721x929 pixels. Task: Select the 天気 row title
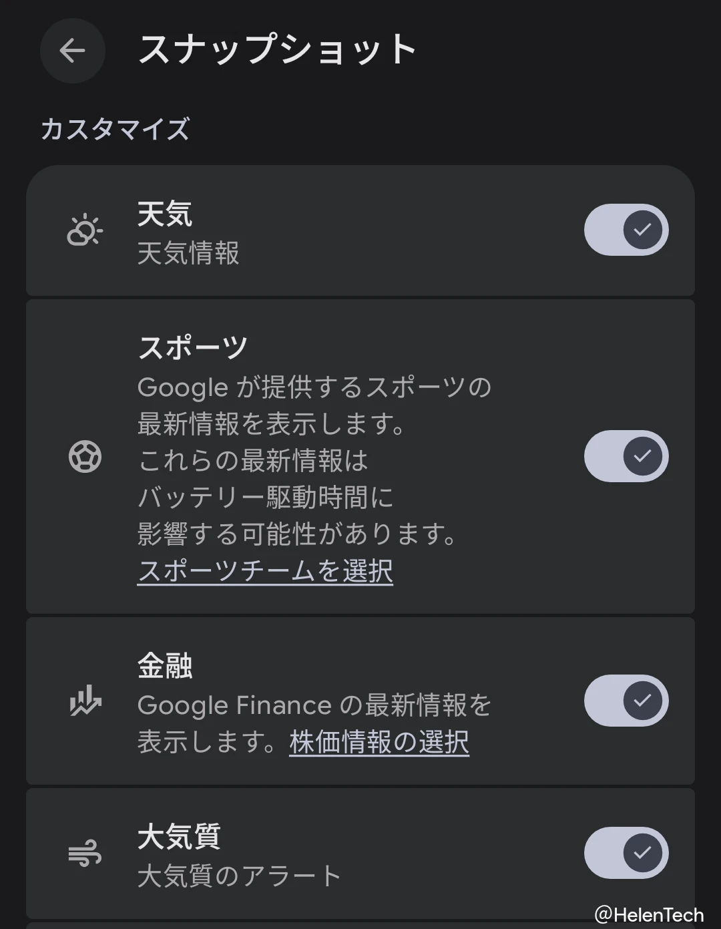[x=165, y=214]
